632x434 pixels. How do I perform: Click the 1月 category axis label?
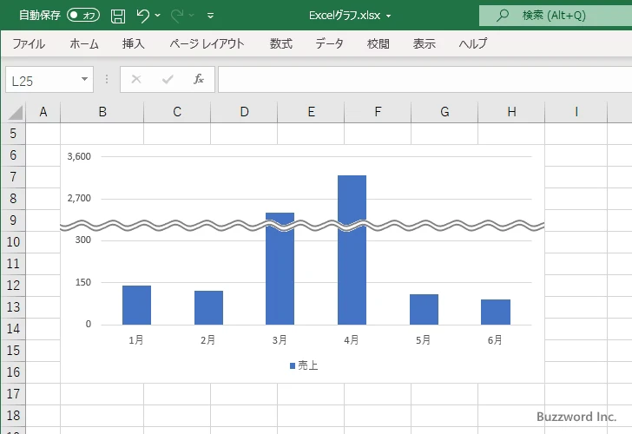tap(136, 340)
